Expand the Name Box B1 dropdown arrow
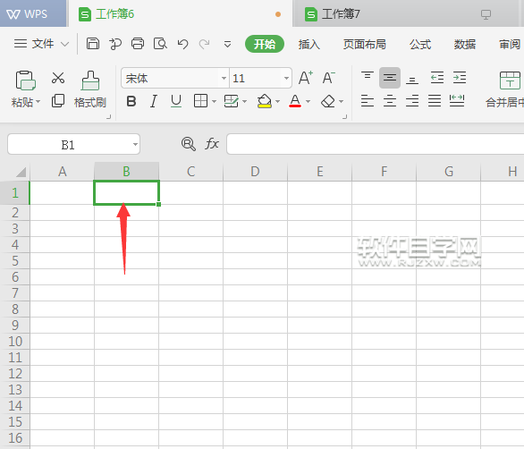524x449 pixels. (x=135, y=144)
